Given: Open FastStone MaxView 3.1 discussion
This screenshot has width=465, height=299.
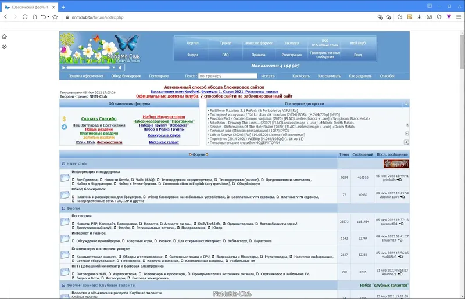Looking at the screenshot, I should click(253, 110).
